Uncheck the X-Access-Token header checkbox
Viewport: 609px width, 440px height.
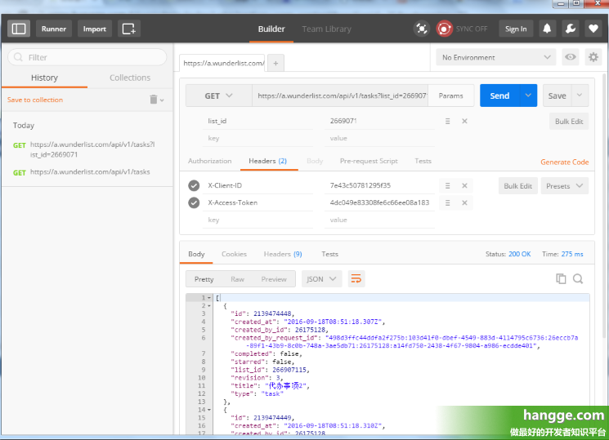point(194,202)
